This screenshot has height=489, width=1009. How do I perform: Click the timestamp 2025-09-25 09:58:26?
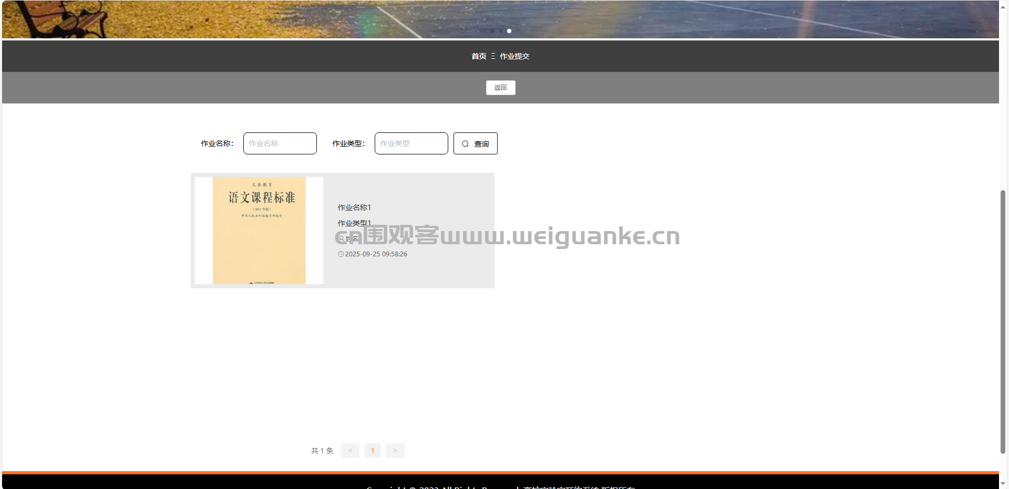click(376, 254)
